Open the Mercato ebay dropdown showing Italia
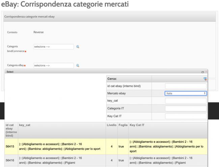 [186, 93]
